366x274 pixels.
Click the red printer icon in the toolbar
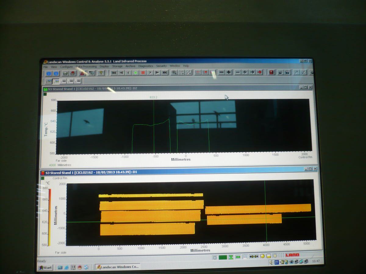pyautogui.click(x=73, y=73)
